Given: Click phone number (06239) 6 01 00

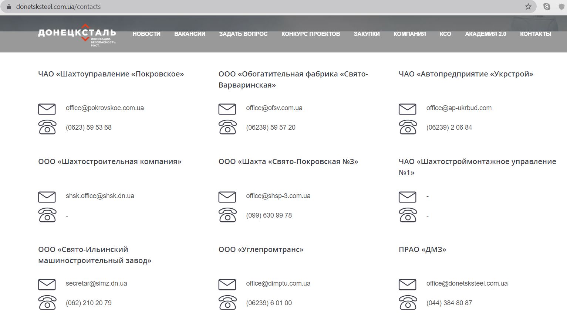Looking at the screenshot, I should tap(269, 303).
